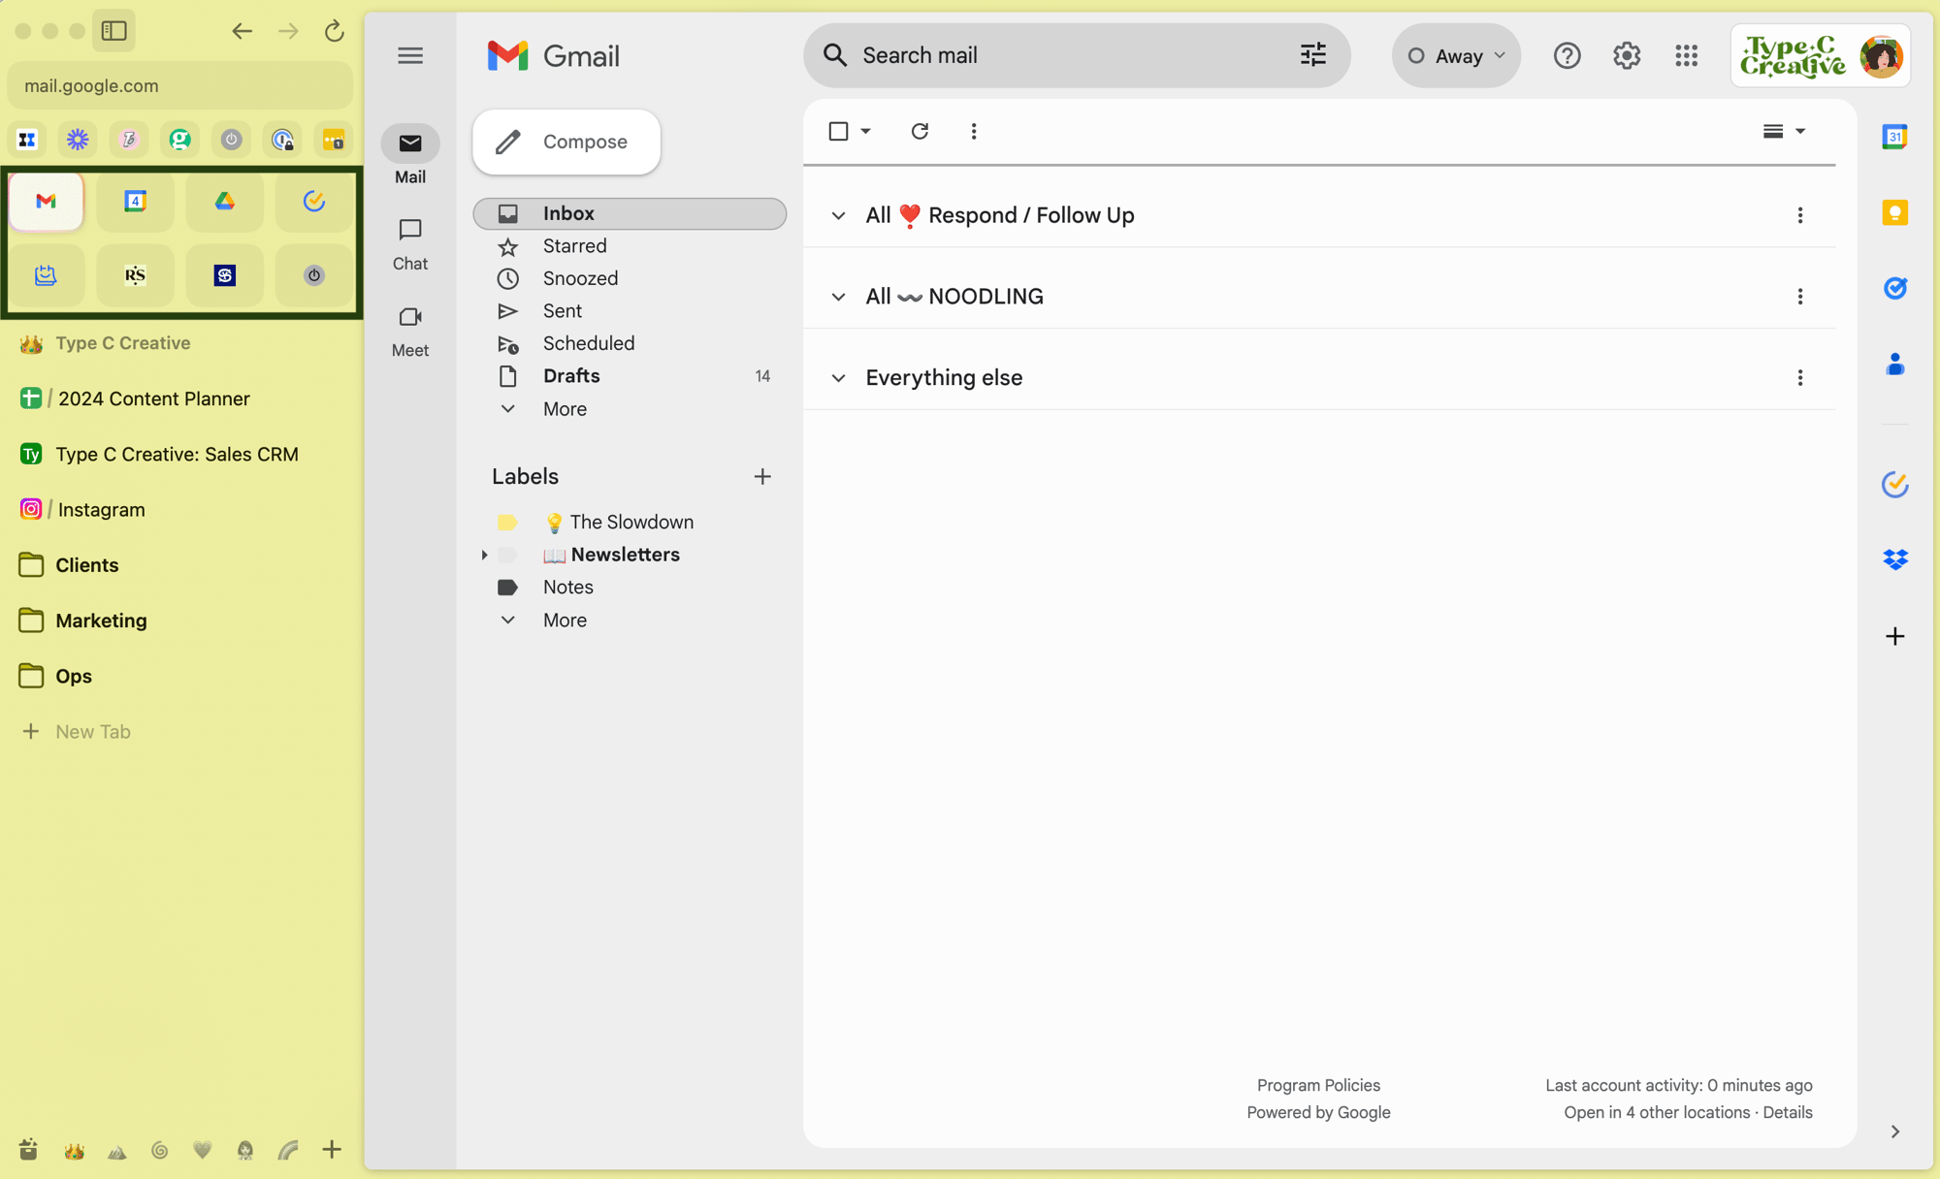Open Contacts side panel icon
This screenshot has width=1940, height=1179.
coord(1894,365)
